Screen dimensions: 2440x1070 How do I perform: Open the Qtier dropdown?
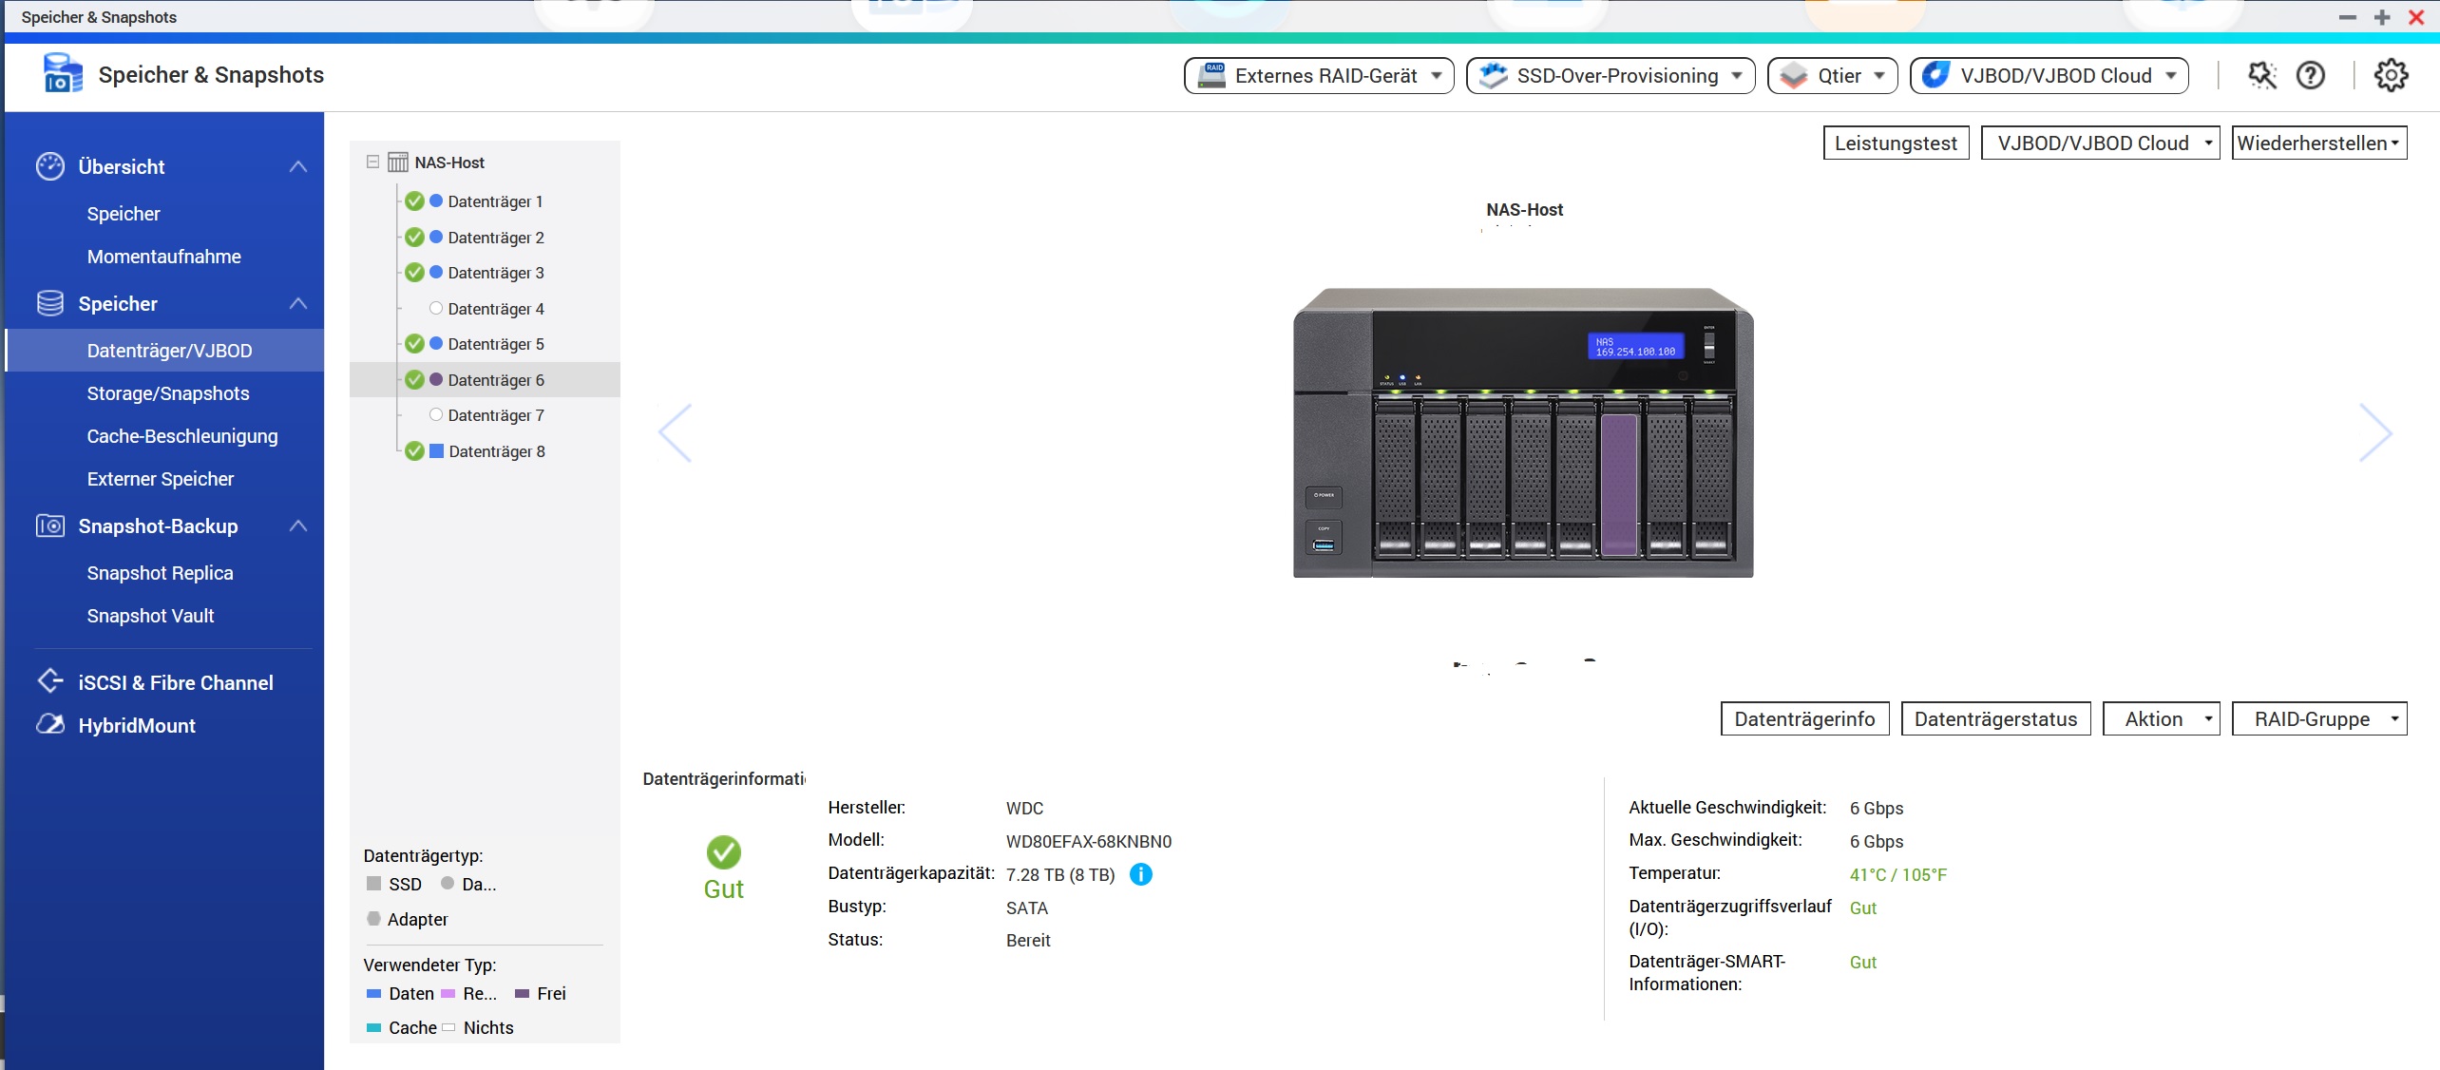point(1832,76)
